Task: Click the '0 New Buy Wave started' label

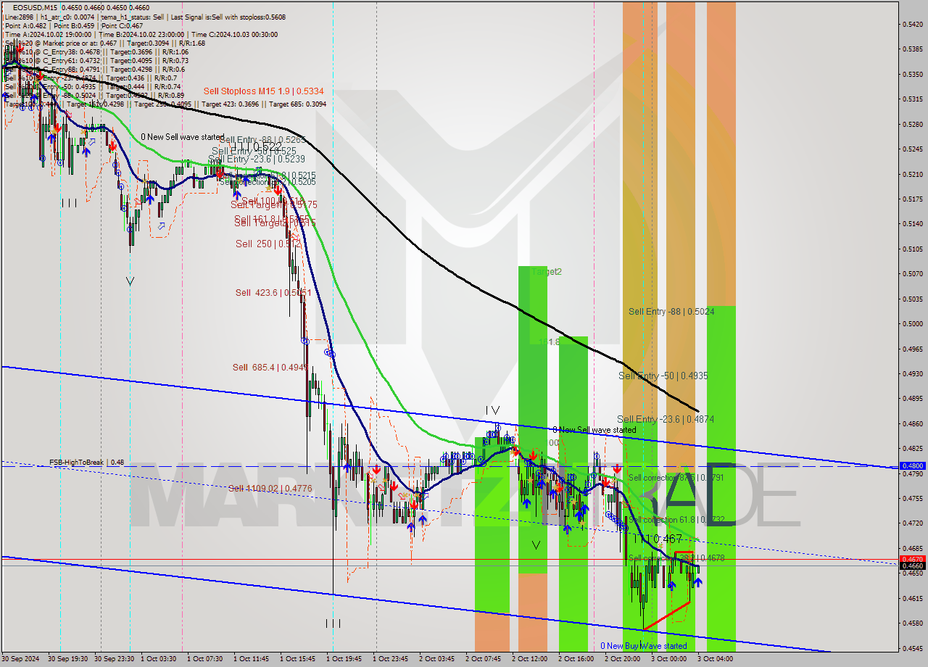Action: 643,646
